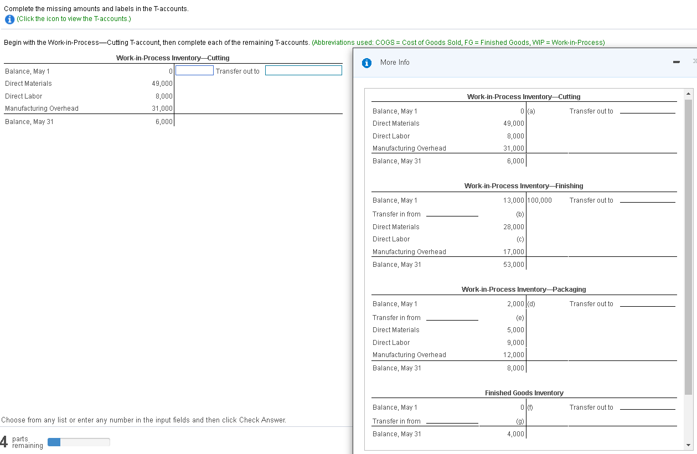Select the Finished Goods Inventory heading
This screenshot has height=454, width=697.
click(524, 393)
